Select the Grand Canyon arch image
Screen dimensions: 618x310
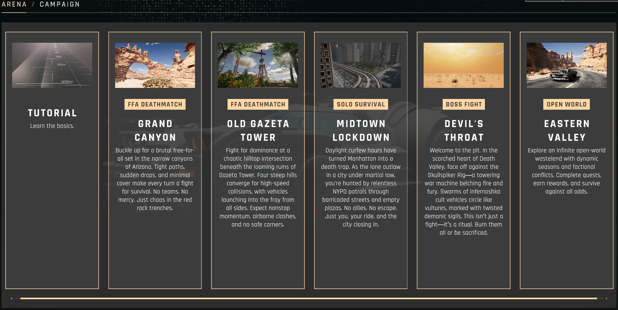[x=155, y=65]
